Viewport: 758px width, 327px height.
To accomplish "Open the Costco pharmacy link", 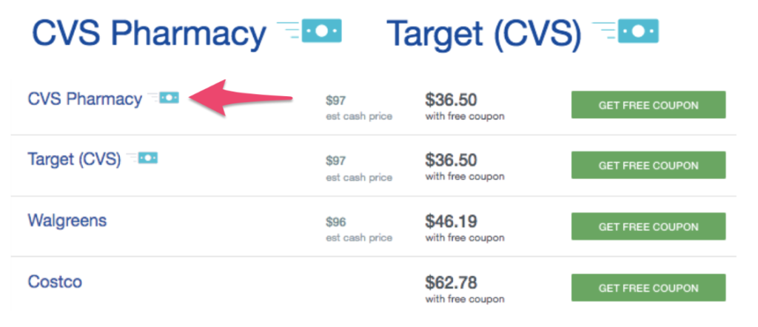I will (x=55, y=281).
